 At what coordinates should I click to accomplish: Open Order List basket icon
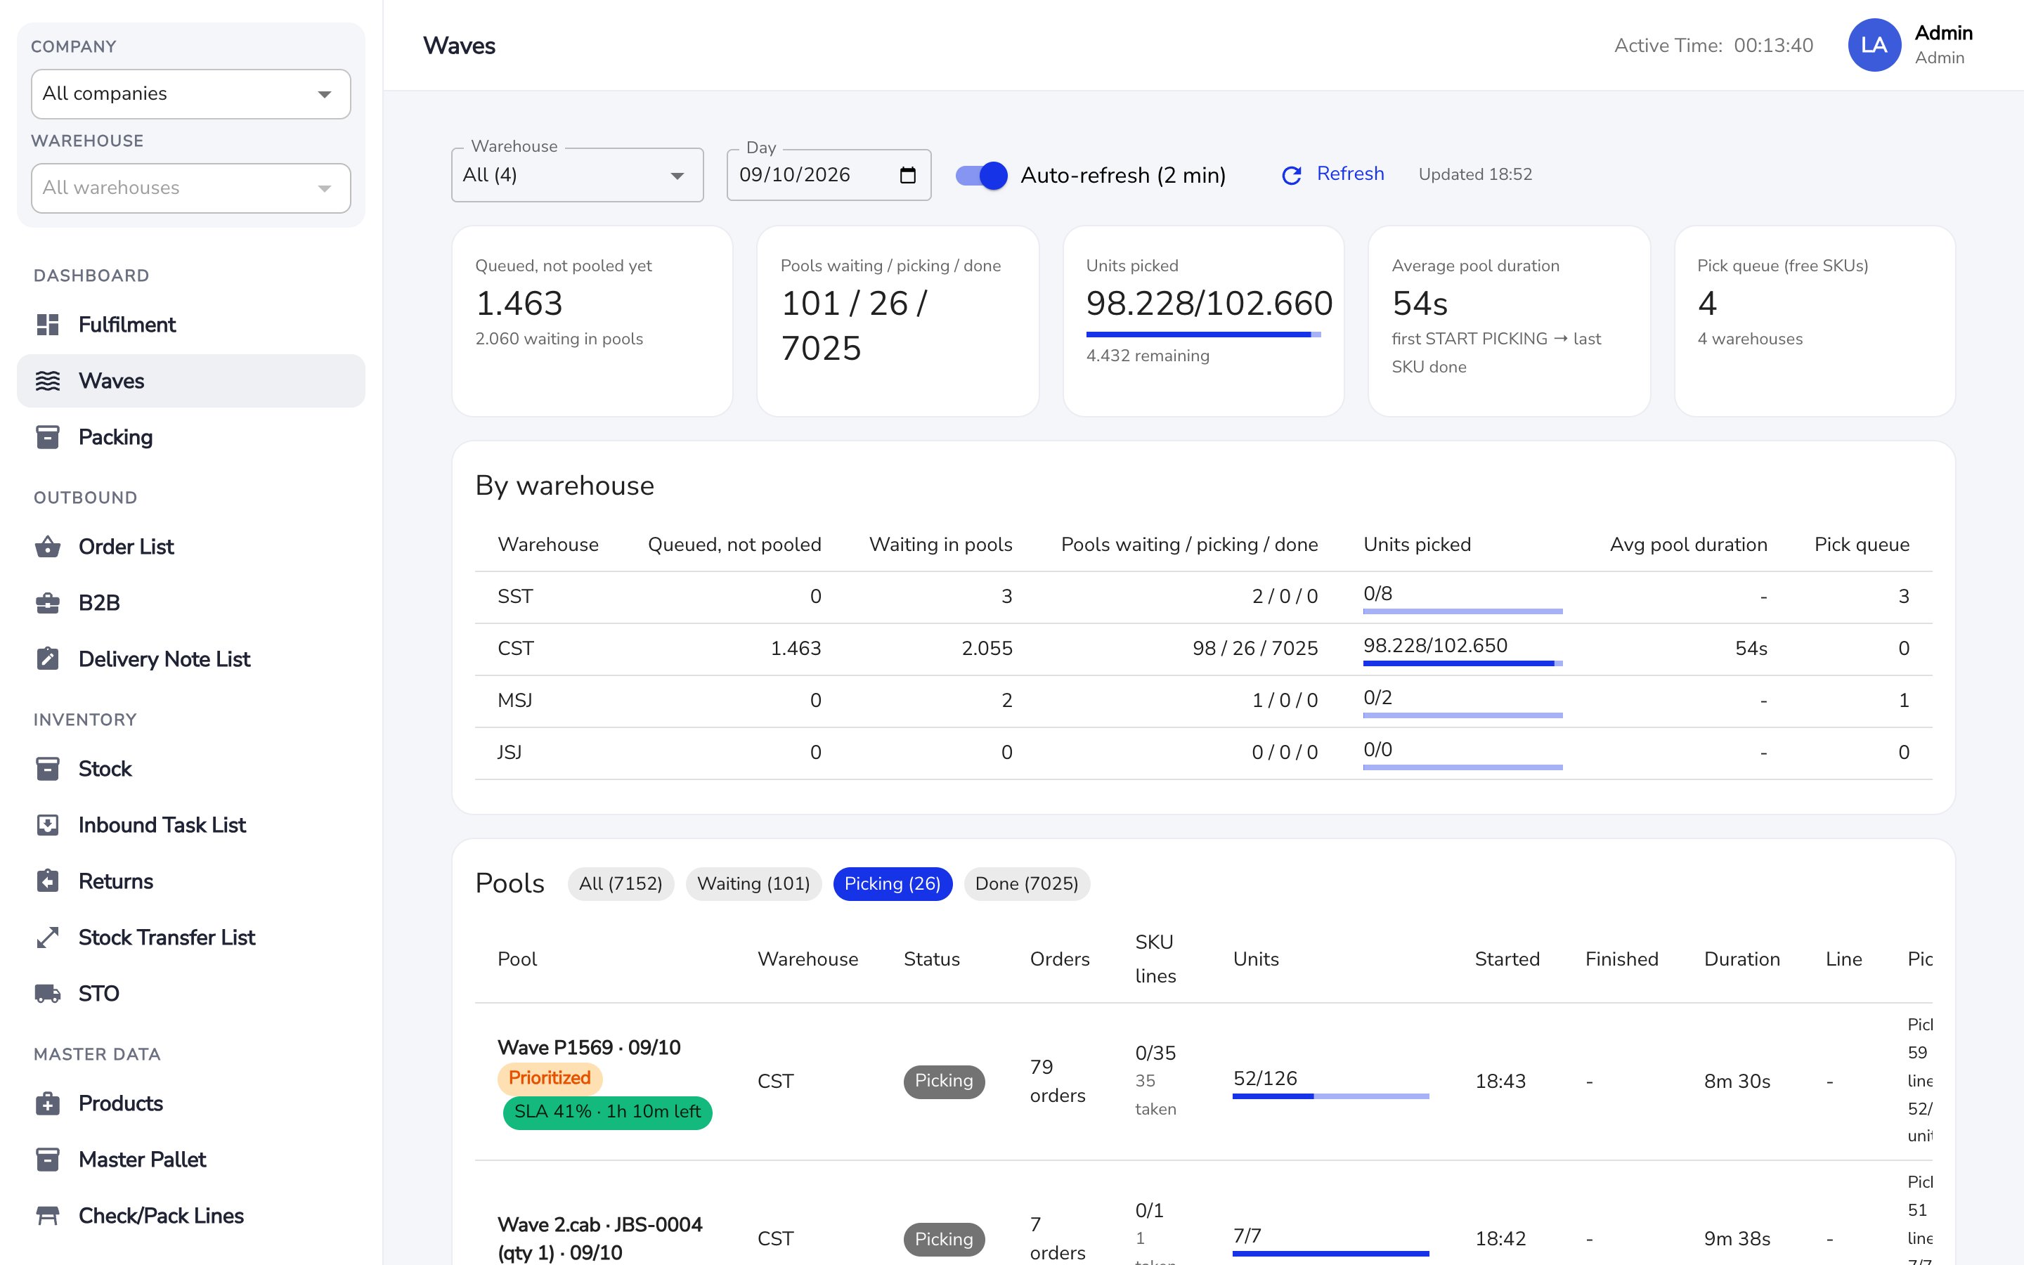pos(48,546)
